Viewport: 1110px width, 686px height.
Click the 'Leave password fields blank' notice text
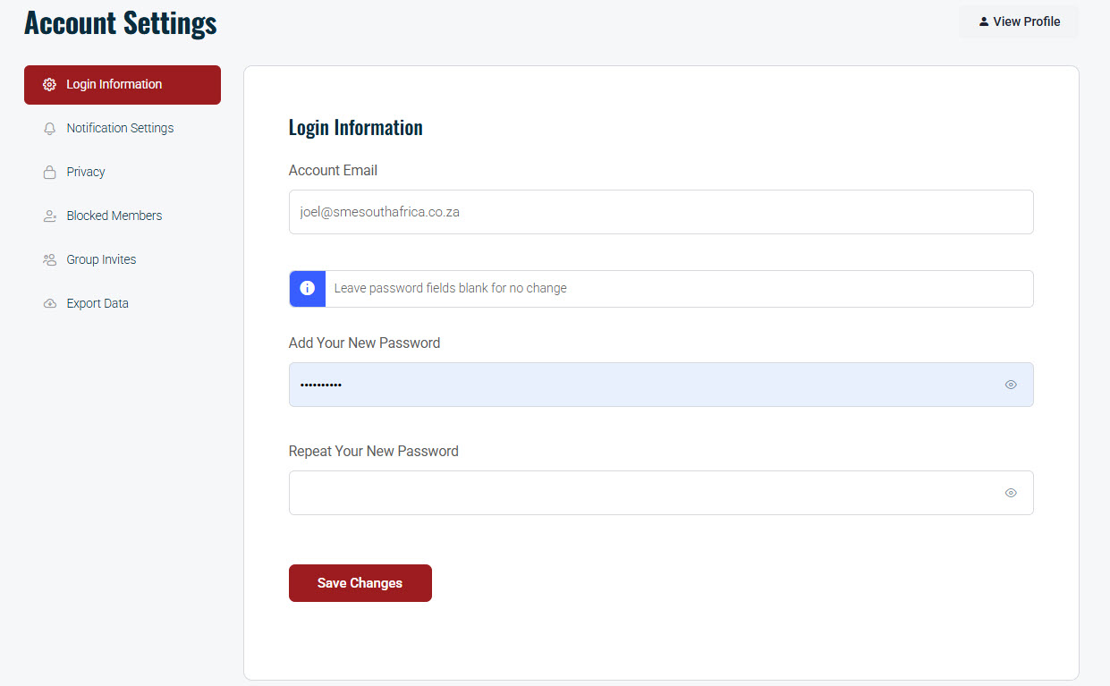tap(450, 289)
